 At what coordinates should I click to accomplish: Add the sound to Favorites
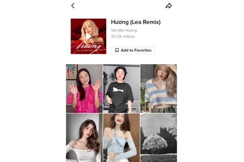[x=133, y=50]
